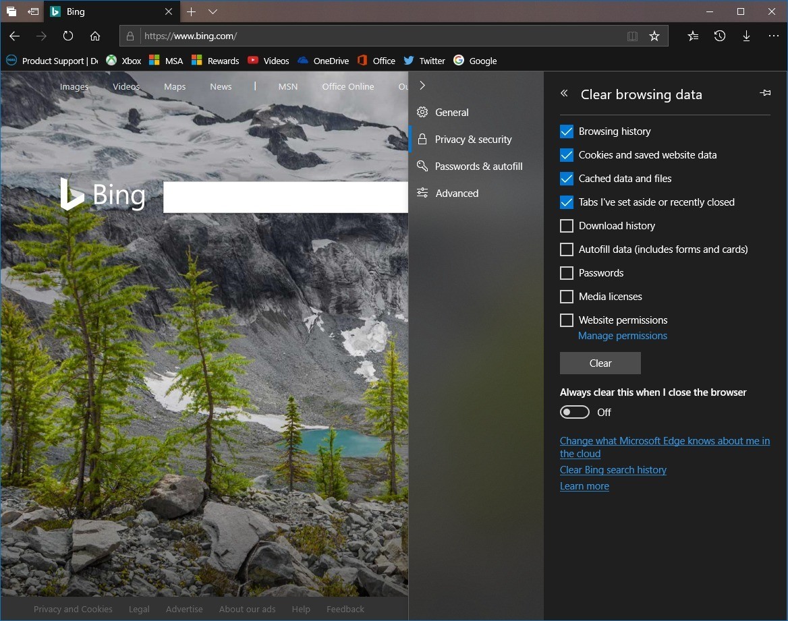Open Videos favorite in favorites bar
This screenshot has width=788, height=621.
[x=268, y=61]
